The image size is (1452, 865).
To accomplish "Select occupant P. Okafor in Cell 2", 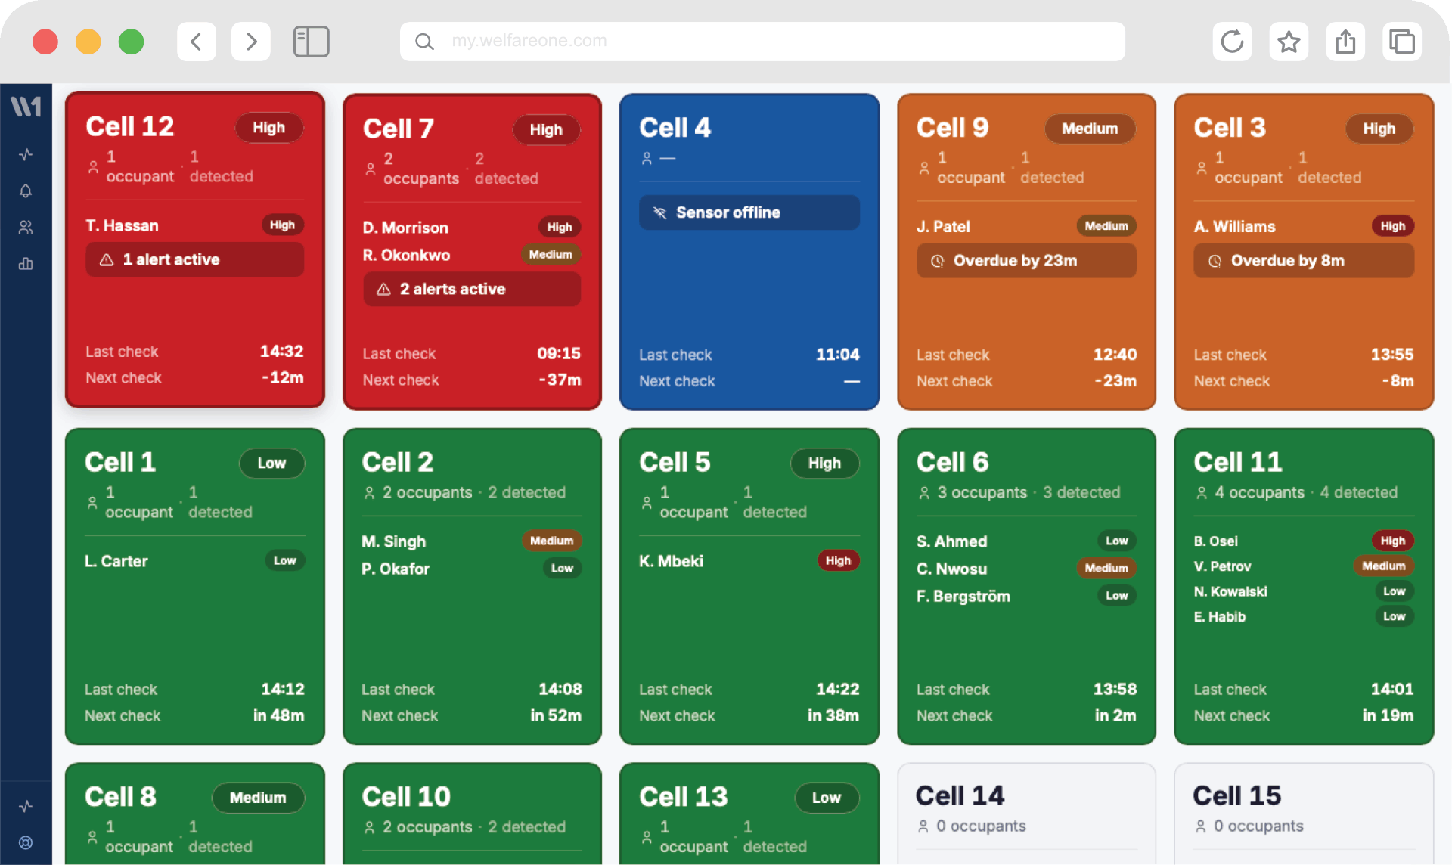I will [x=396, y=569].
